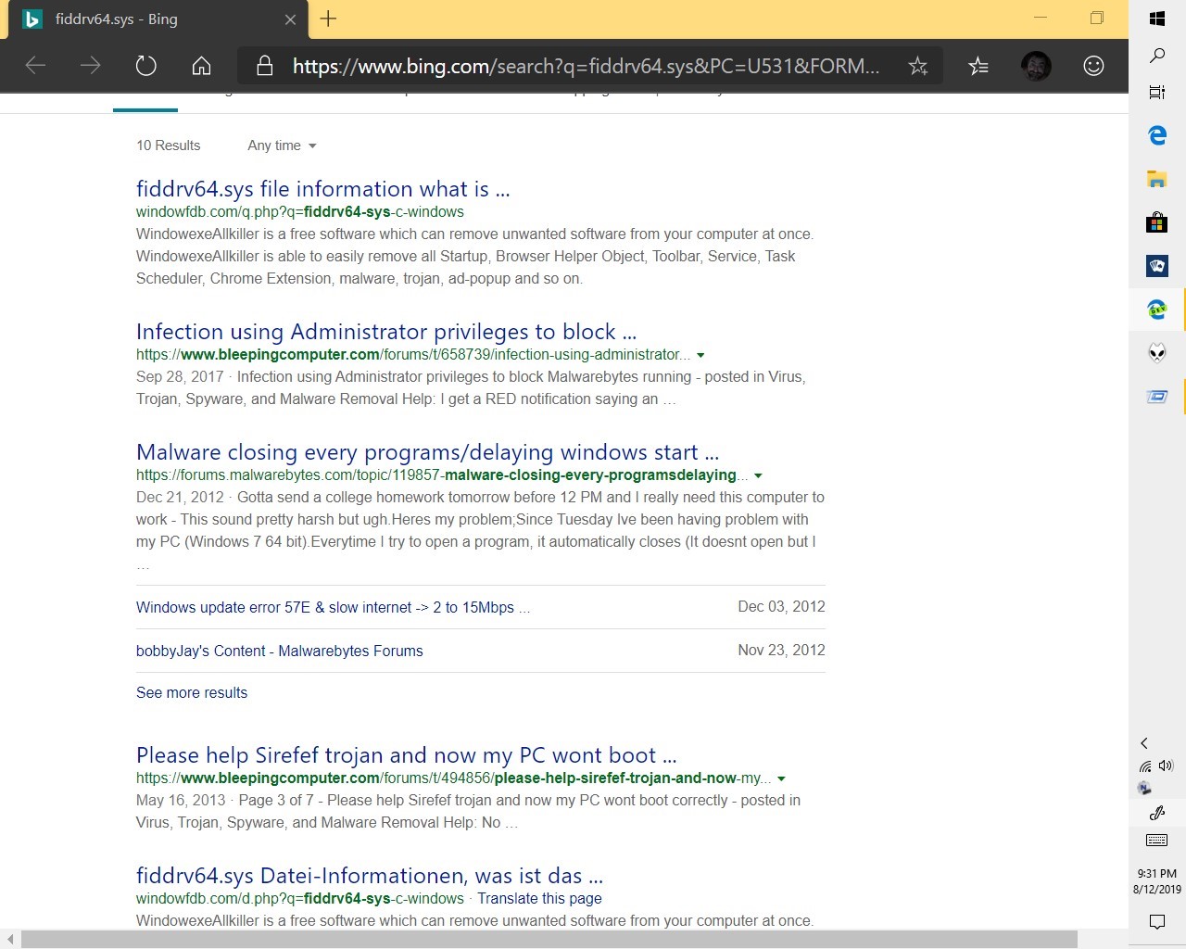The image size is (1186, 949).
Task: Restore down the browser window
Action: [1097, 18]
